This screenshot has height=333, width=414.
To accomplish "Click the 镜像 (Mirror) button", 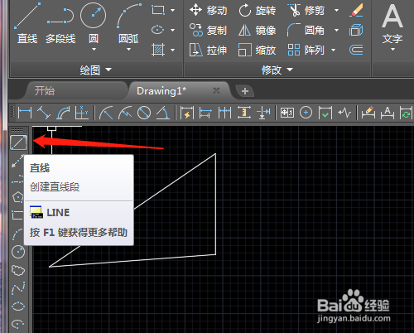I will [x=258, y=30].
